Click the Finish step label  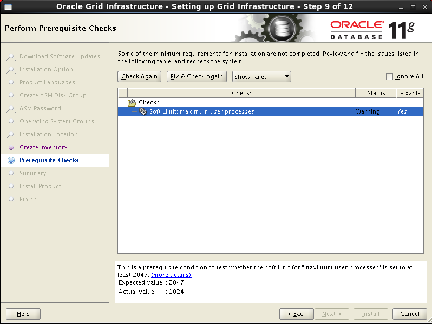(28, 199)
